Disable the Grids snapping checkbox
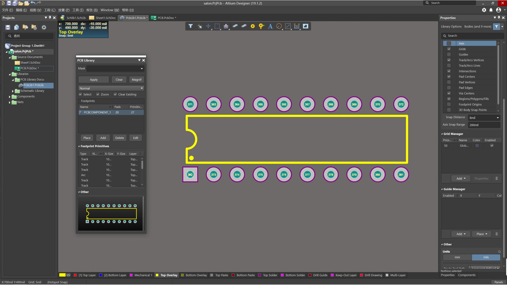The width and height of the screenshot is (507, 285). [449, 49]
